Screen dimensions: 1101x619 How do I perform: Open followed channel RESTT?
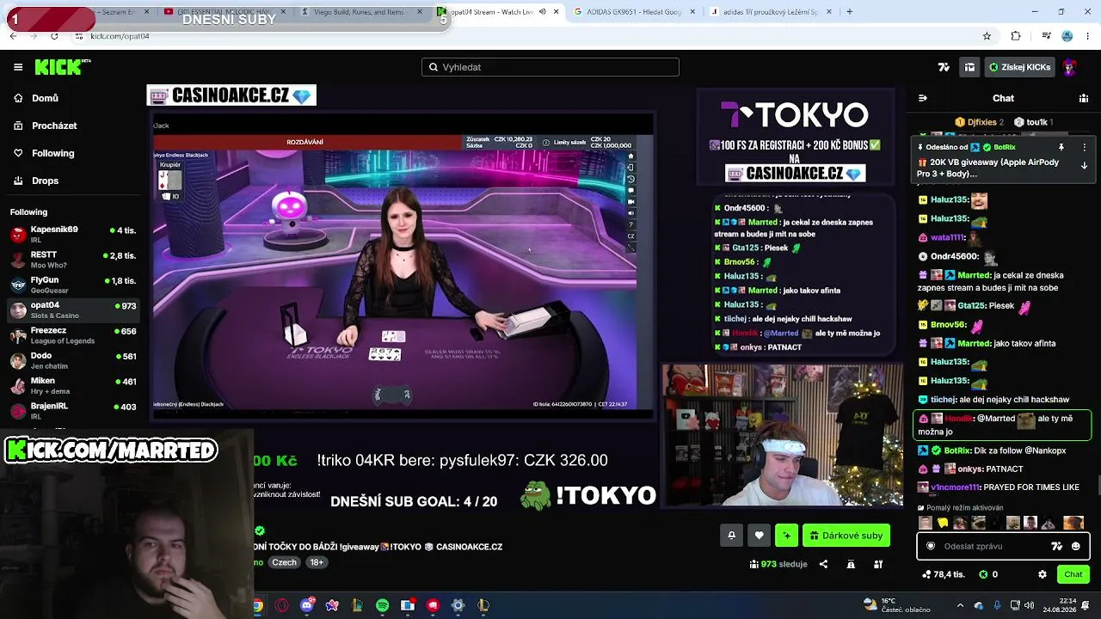pyautogui.click(x=72, y=259)
